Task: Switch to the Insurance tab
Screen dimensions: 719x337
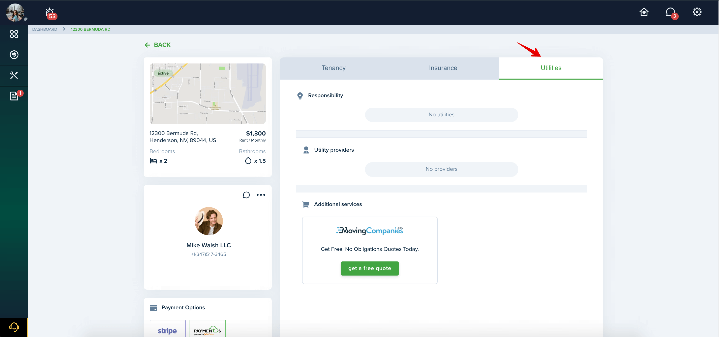Action: [443, 68]
